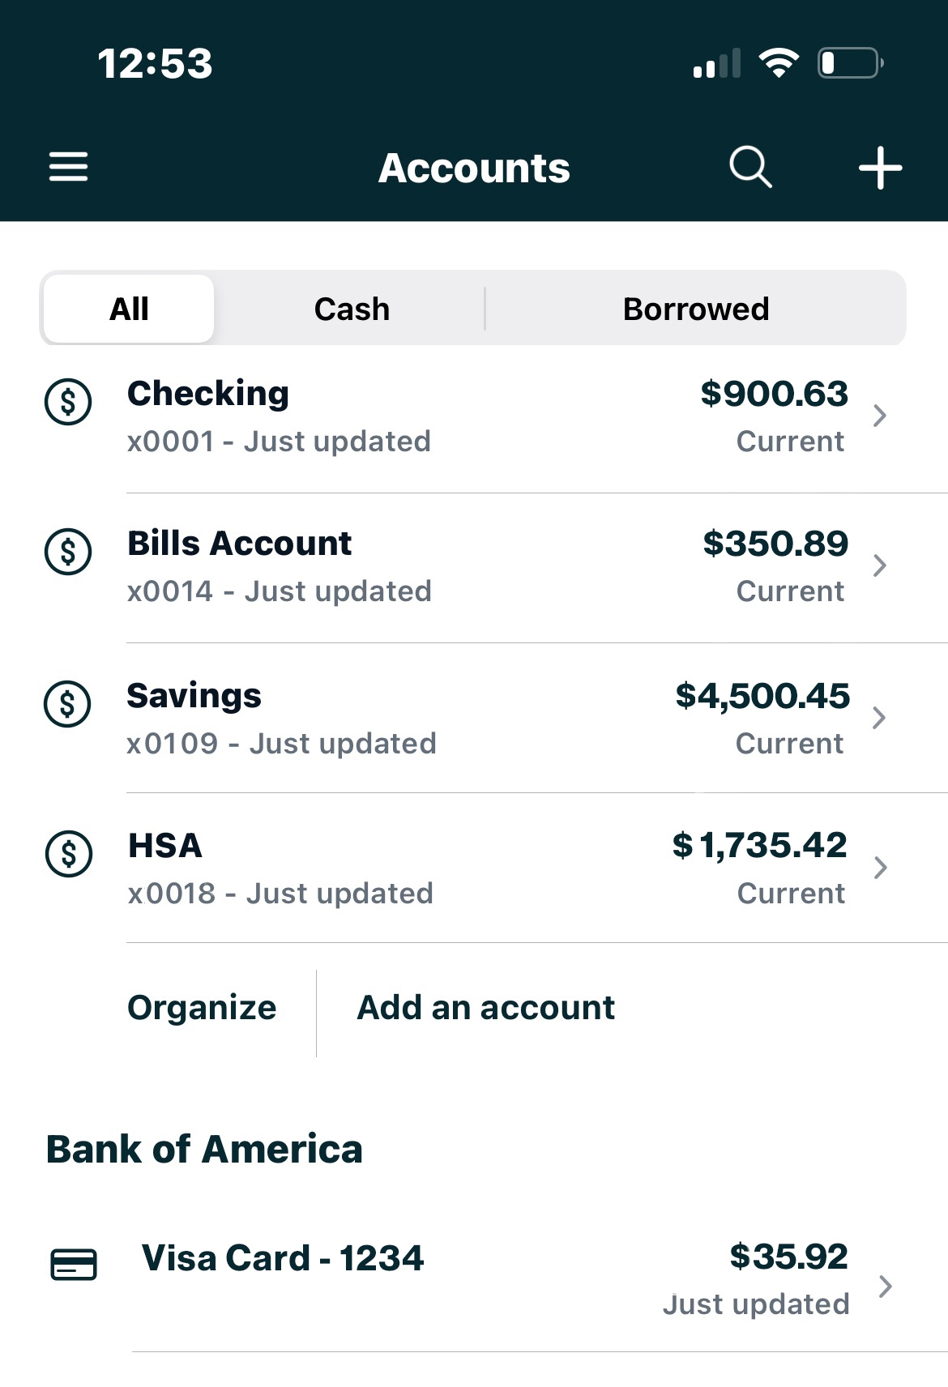Tap the battery indicator in status bar
The height and width of the screenshot is (1387, 948).
850,62
